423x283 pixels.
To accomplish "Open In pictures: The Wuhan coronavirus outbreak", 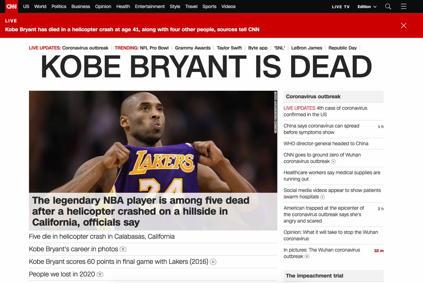I will coord(322,253).
